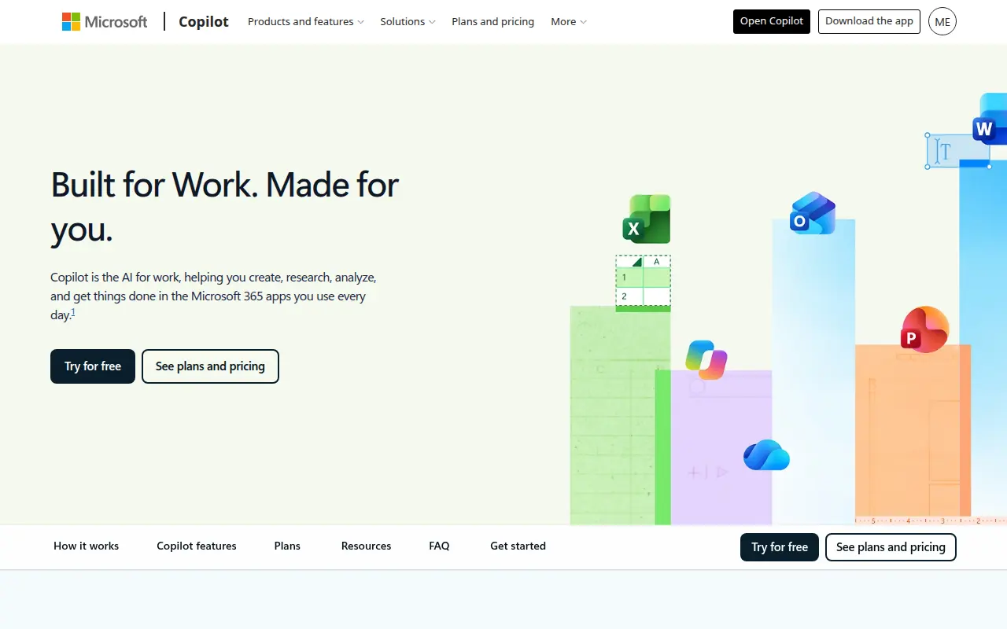The width and height of the screenshot is (1007, 629).
Task: Jump to the FAQ section
Action: tap(439, 546)
